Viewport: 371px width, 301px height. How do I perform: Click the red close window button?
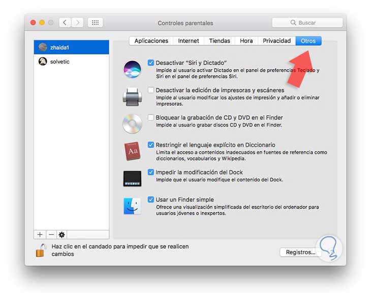(33, 22)
